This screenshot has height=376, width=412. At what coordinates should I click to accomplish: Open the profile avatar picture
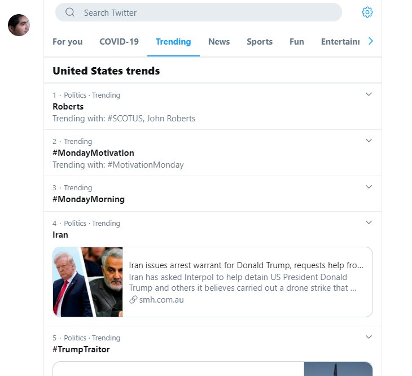pos(19,25)
